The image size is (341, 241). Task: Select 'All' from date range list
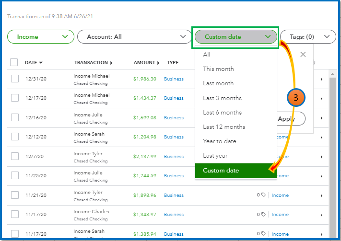point(236,54)
